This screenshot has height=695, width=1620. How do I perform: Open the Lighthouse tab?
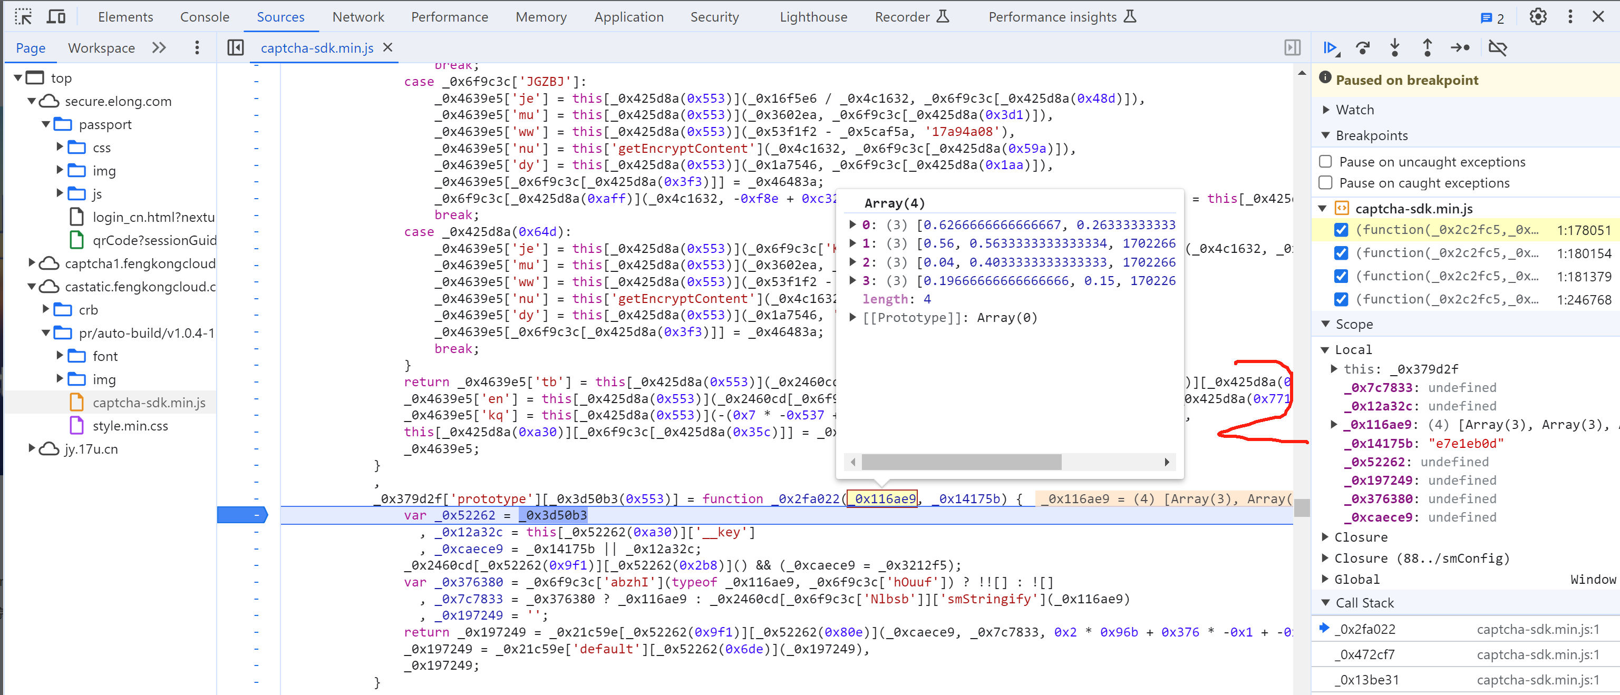(813, 17)
